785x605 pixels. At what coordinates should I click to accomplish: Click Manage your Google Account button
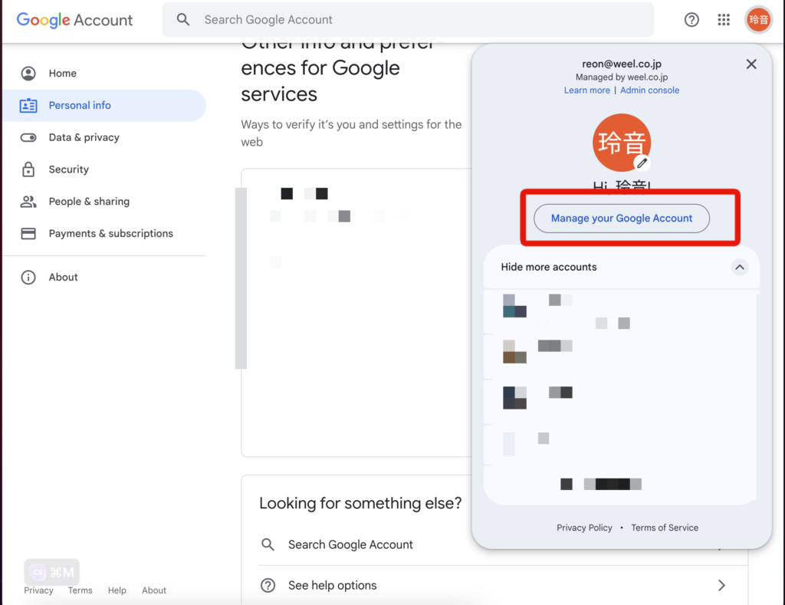(621, 219)
